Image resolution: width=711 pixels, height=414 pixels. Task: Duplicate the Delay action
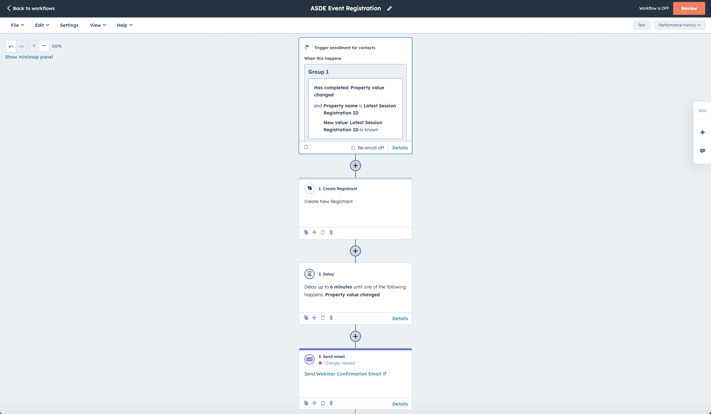(x=306, y=318)
